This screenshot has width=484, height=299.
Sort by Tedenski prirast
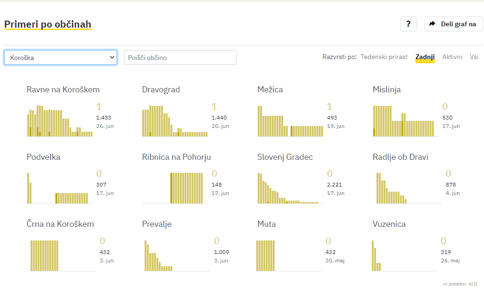384,57
